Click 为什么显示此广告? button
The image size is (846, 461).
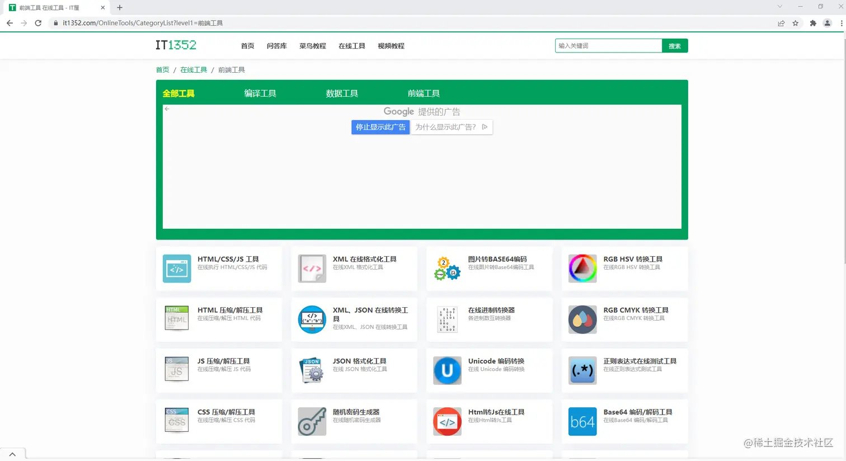[452, 127]
